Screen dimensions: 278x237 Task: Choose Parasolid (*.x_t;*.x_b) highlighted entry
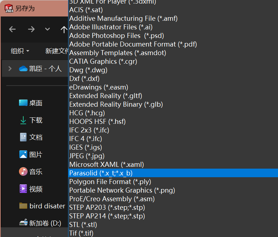173,173
